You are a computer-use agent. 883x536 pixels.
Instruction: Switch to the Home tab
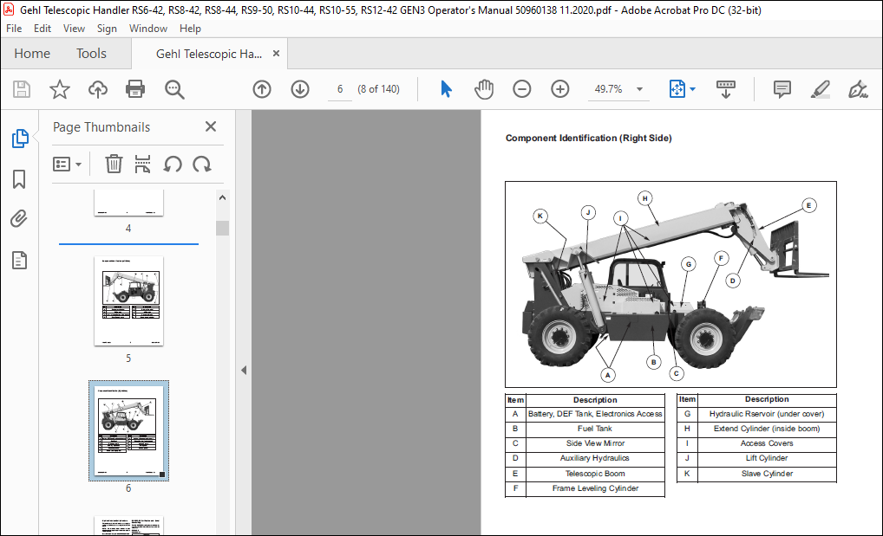click(x=32, y=54)
